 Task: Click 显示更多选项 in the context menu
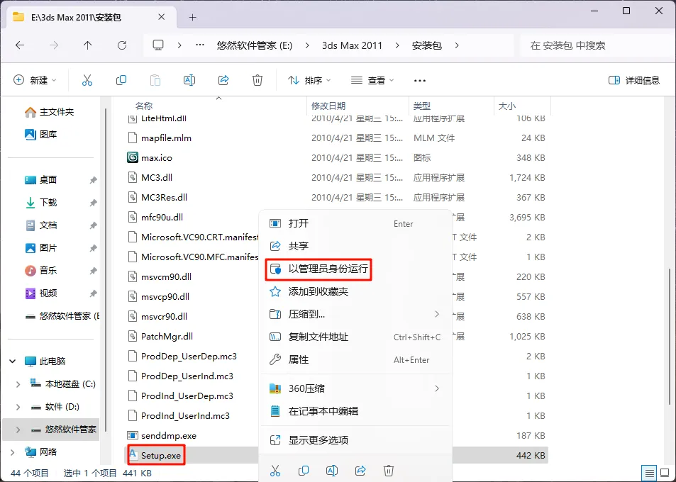(x=355, y=440)
